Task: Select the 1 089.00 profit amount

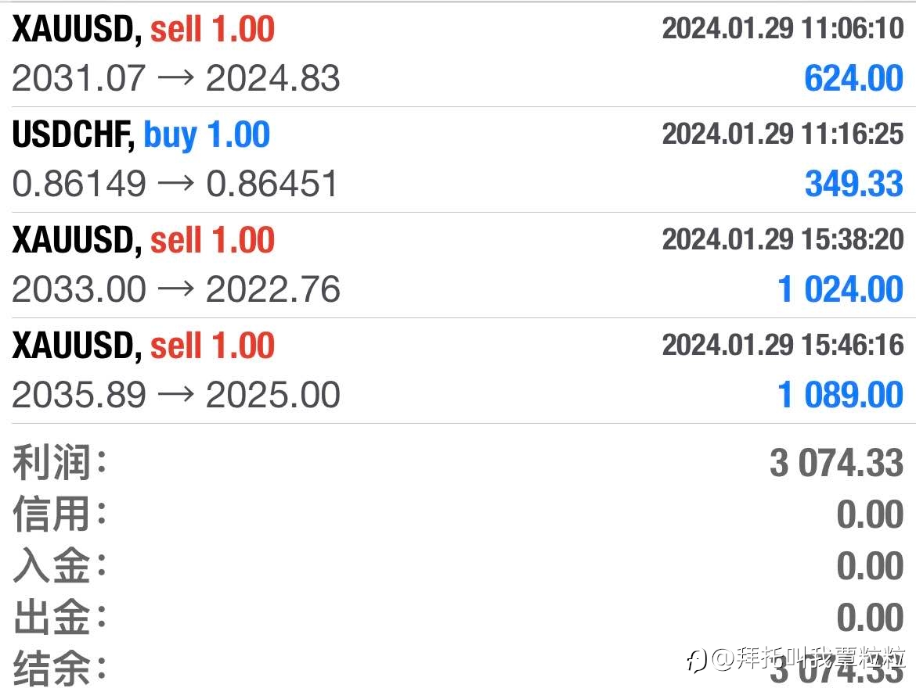Action: (x=840, y=395)
